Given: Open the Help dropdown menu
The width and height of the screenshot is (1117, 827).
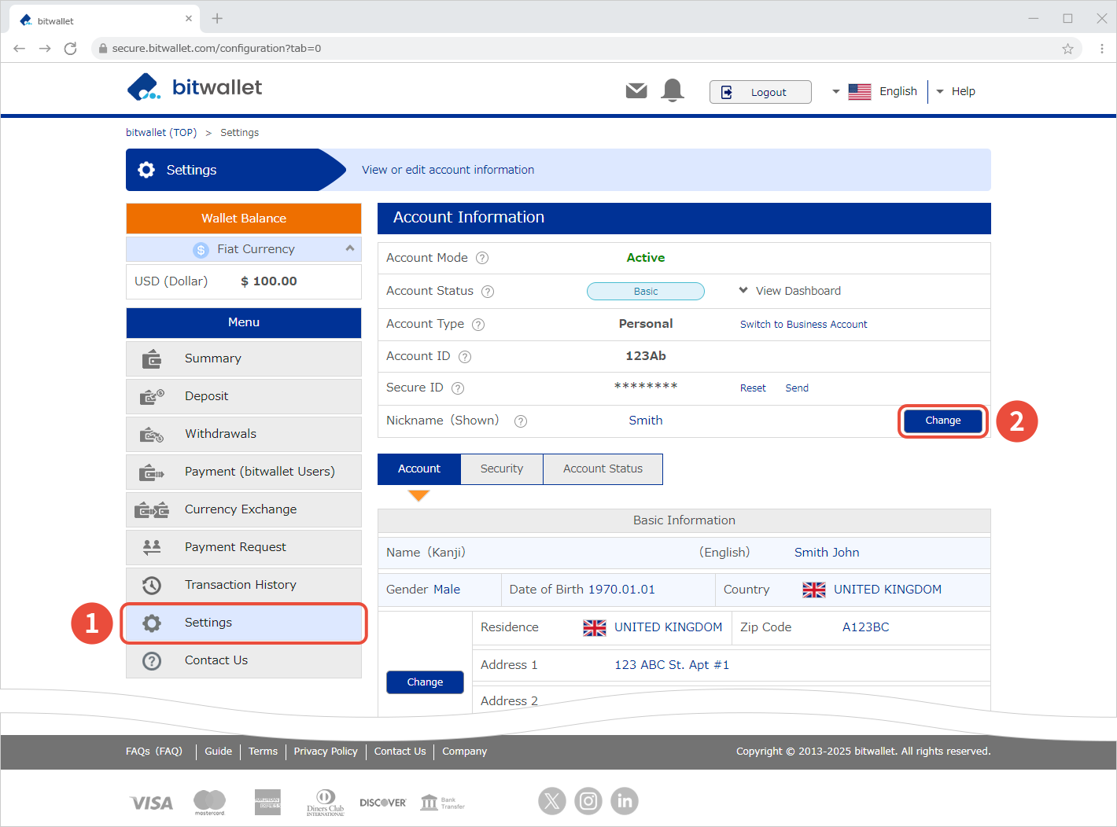Looking at the screenshot, I should point(956,92).
